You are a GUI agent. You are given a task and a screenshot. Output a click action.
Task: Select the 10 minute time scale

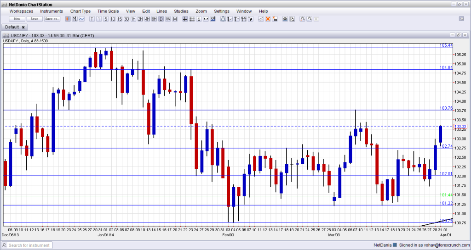(x=113, y=19)
